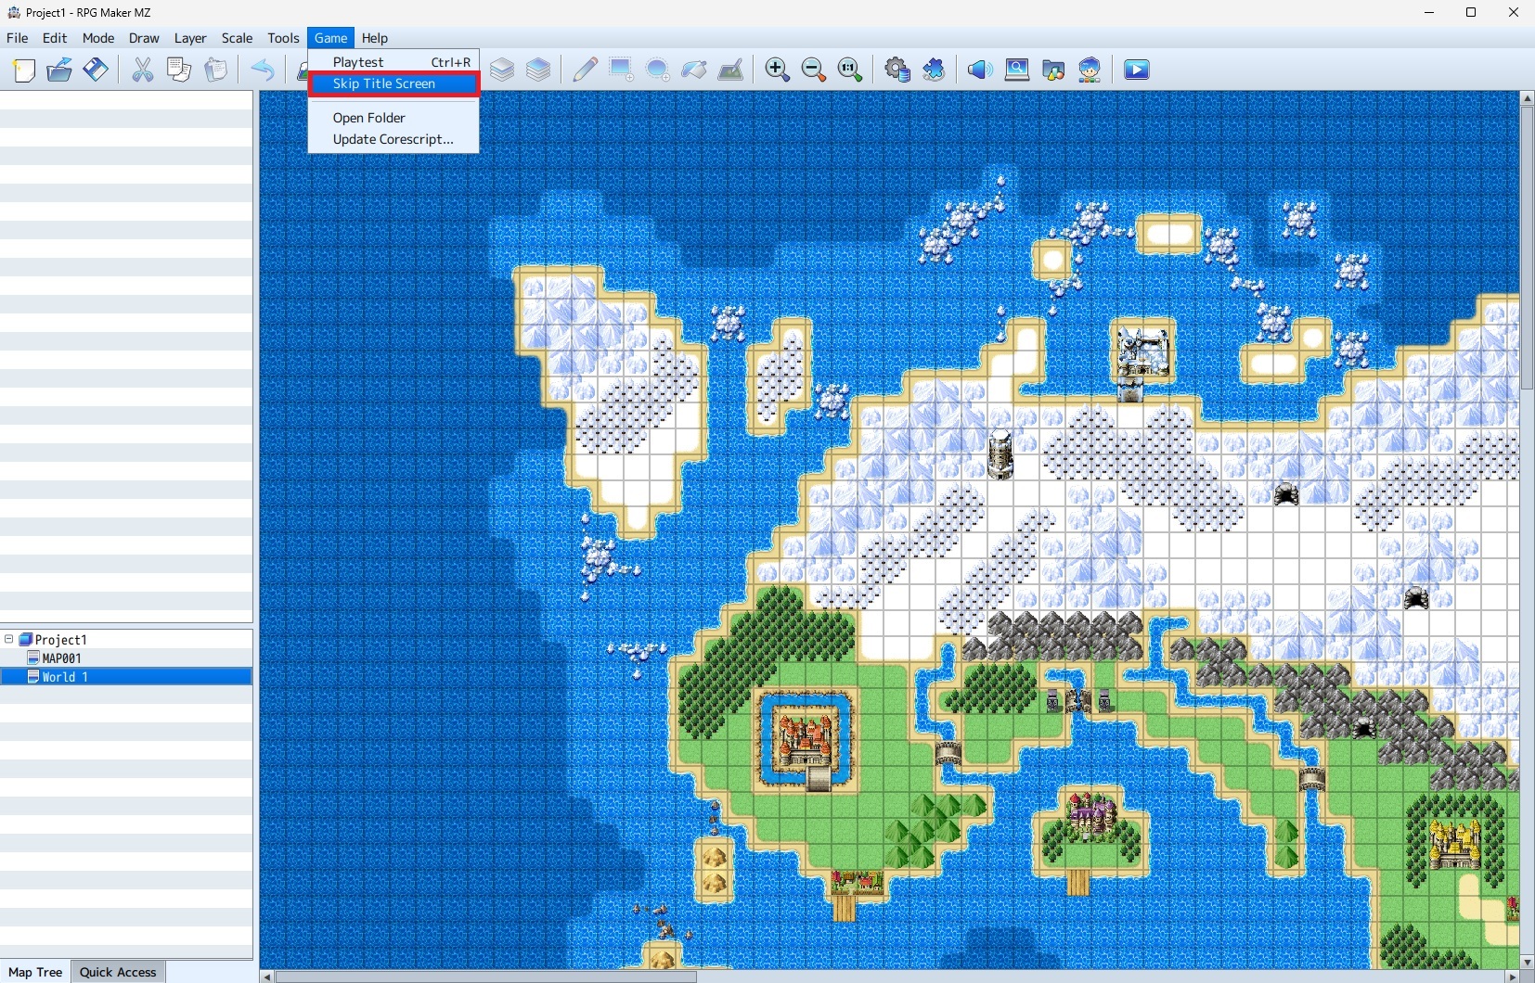This screenshot has height=983, width=1535.
Task: Click the New Project icon
Action: [x=24, y=70]
